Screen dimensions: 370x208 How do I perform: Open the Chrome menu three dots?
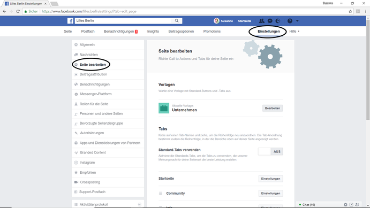pos(366,11)
